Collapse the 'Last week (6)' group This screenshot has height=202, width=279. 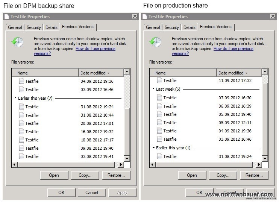(x=153, y=90)
